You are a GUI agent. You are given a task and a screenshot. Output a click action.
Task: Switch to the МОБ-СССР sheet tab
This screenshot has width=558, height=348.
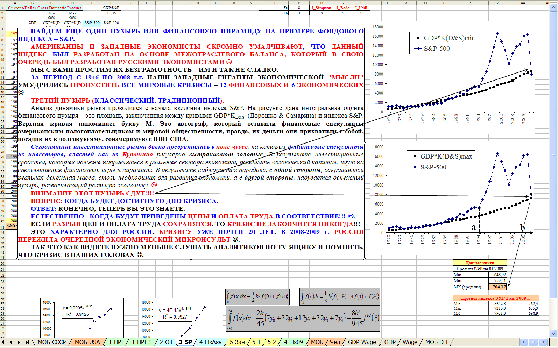[51, 342]
